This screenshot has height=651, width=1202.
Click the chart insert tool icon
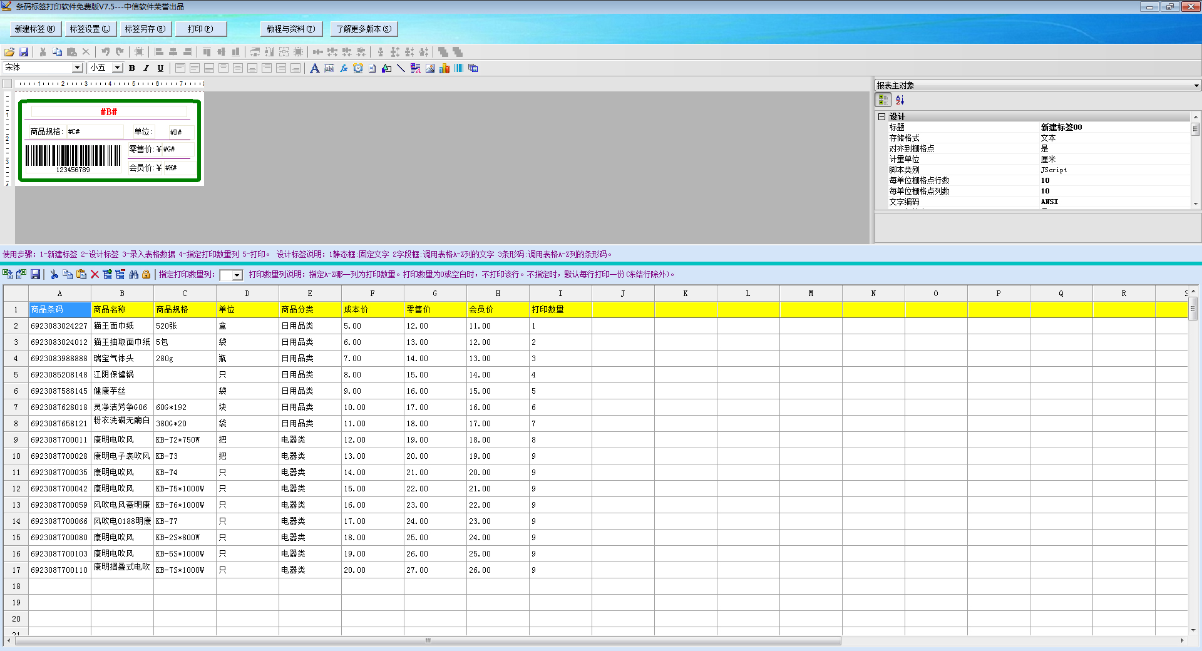tap(444, 68)
